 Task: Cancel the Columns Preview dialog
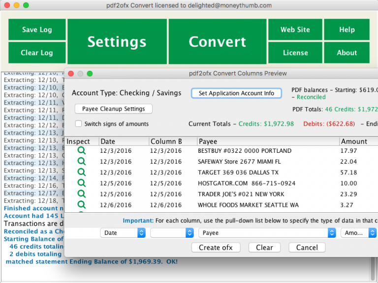[307, 248]
